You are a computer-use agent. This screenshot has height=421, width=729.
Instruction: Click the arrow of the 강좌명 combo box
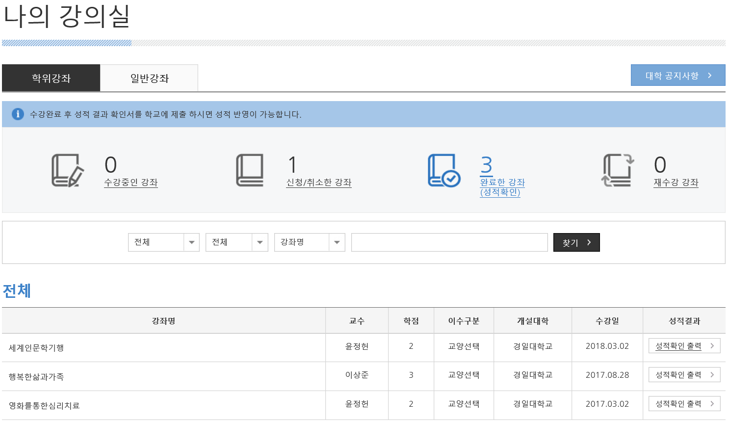tap(337, 242)
